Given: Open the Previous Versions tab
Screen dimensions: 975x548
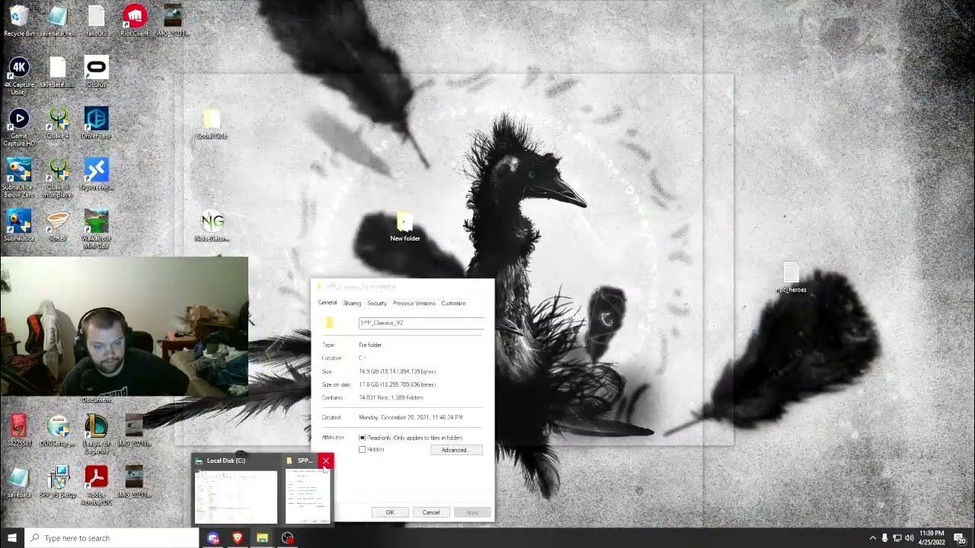Looking at the screenshot, I should pyautogui.click(x=414, y=303).
